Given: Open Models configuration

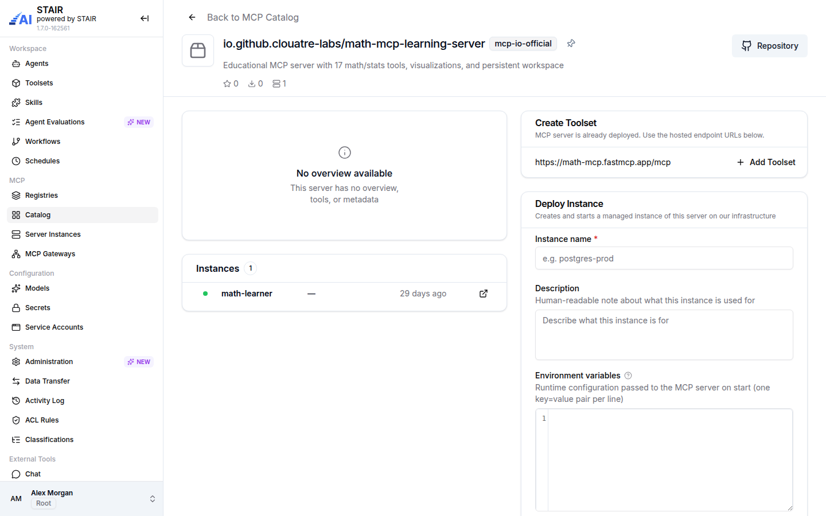Looking at the screenshot, I should (83, 288).
